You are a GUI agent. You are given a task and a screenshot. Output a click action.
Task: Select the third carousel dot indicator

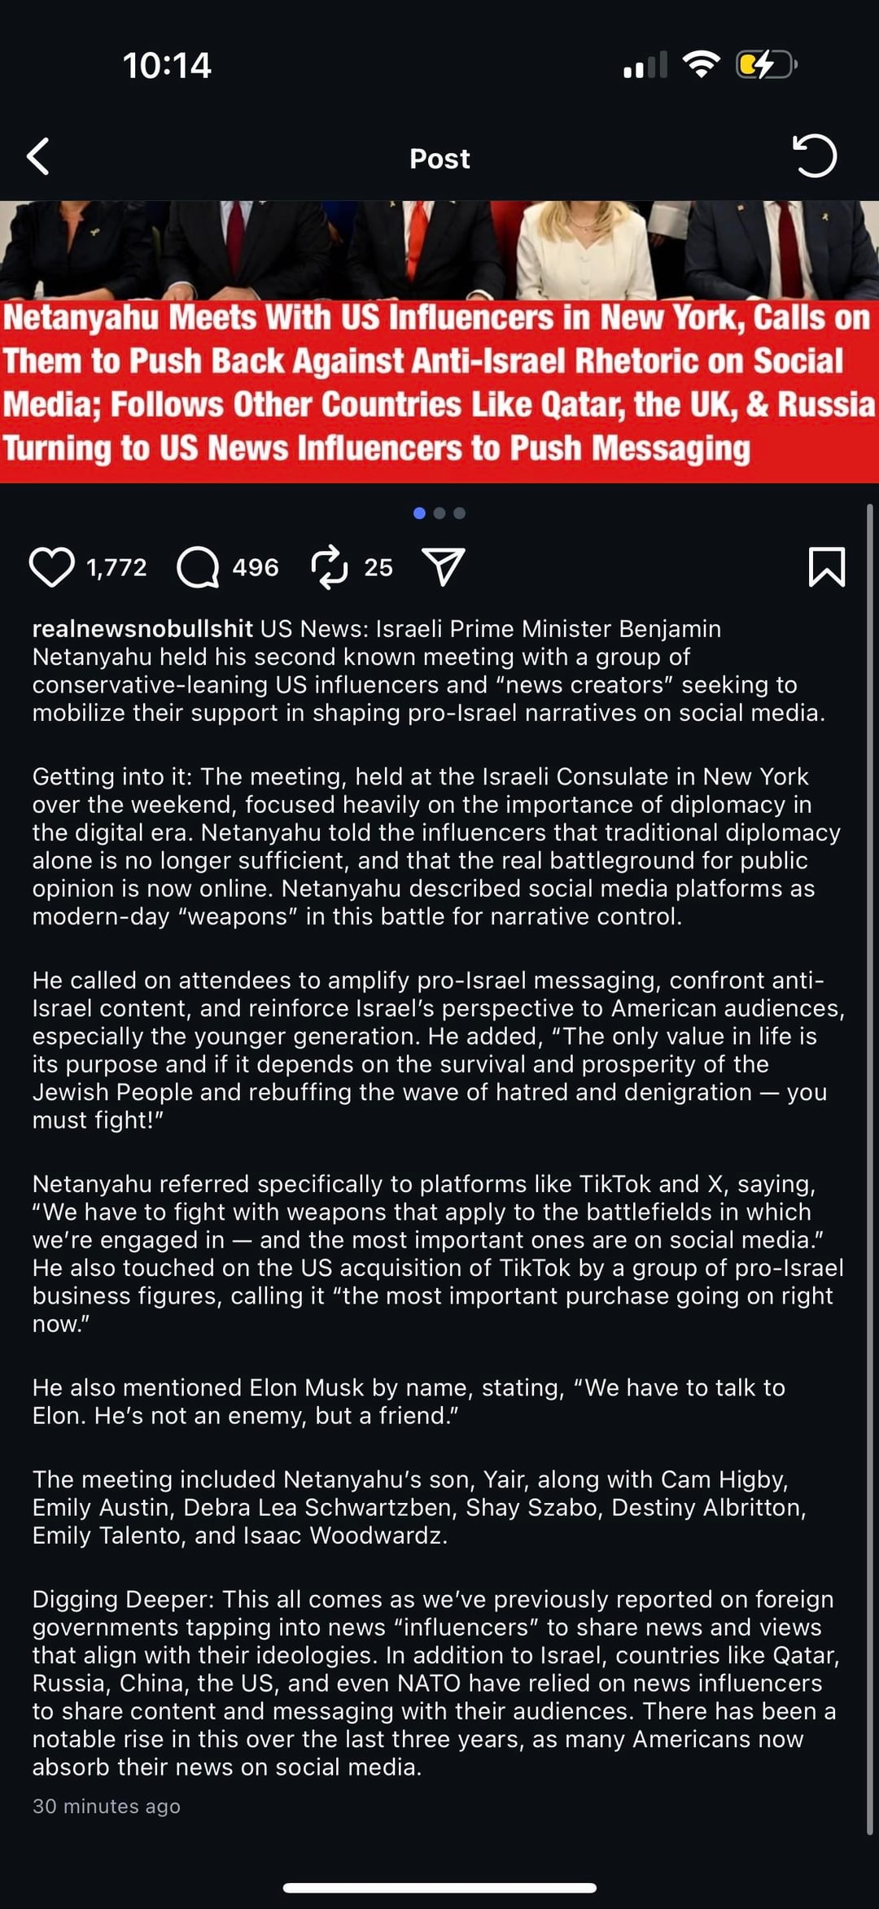459,513
